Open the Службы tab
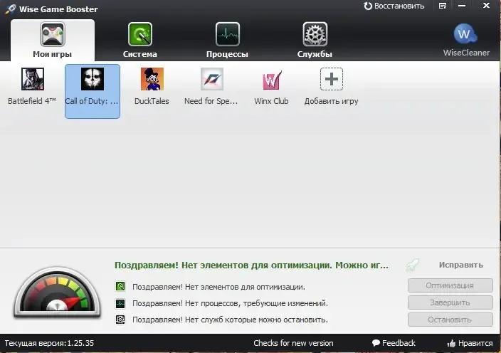501x353 pixels. pos(315,41)
